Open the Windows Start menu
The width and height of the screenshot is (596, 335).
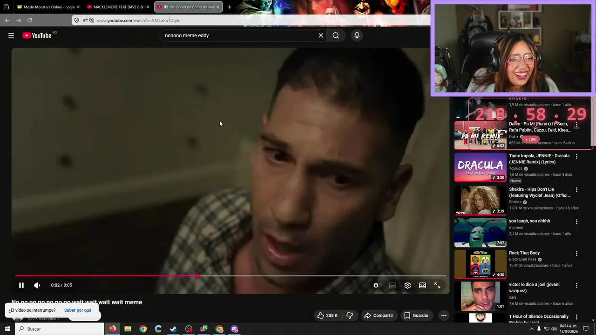pyautogui.click(x=7, y=329)
